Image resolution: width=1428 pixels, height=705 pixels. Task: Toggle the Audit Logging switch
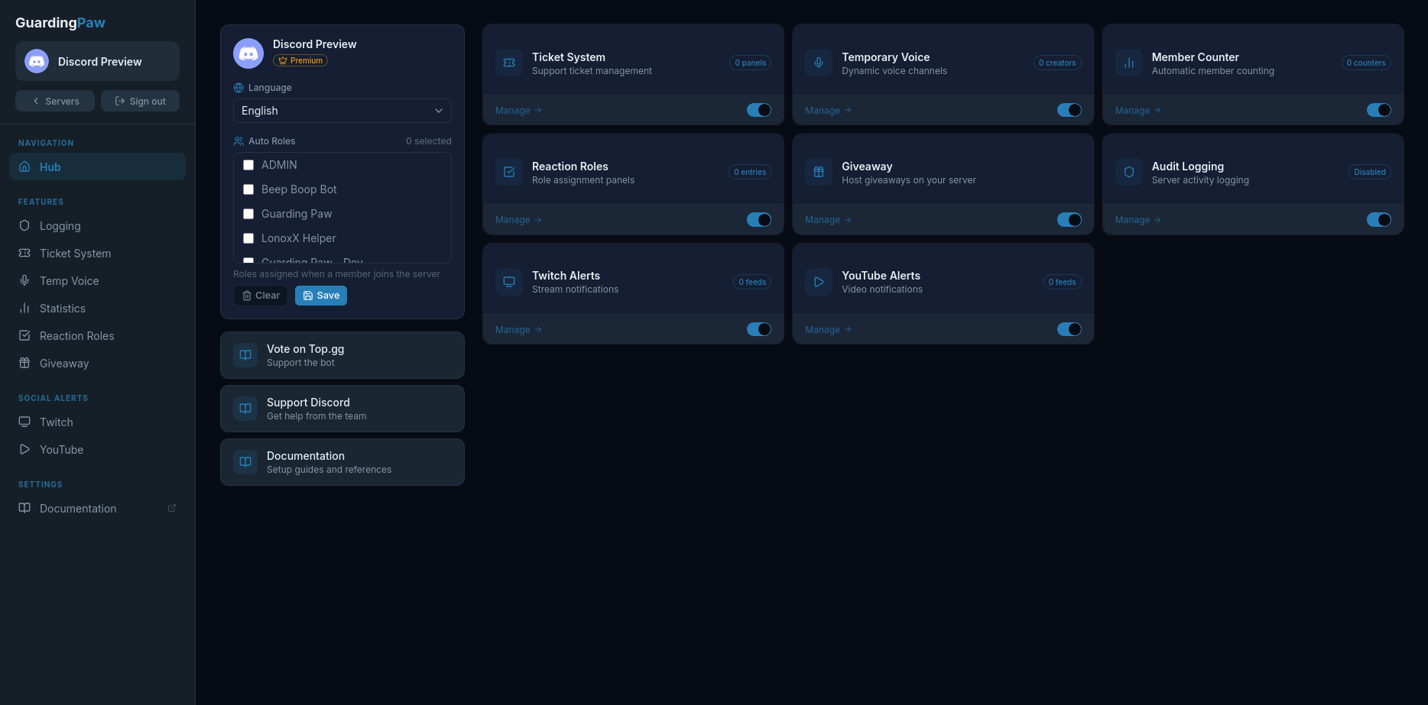point(1379,220)
